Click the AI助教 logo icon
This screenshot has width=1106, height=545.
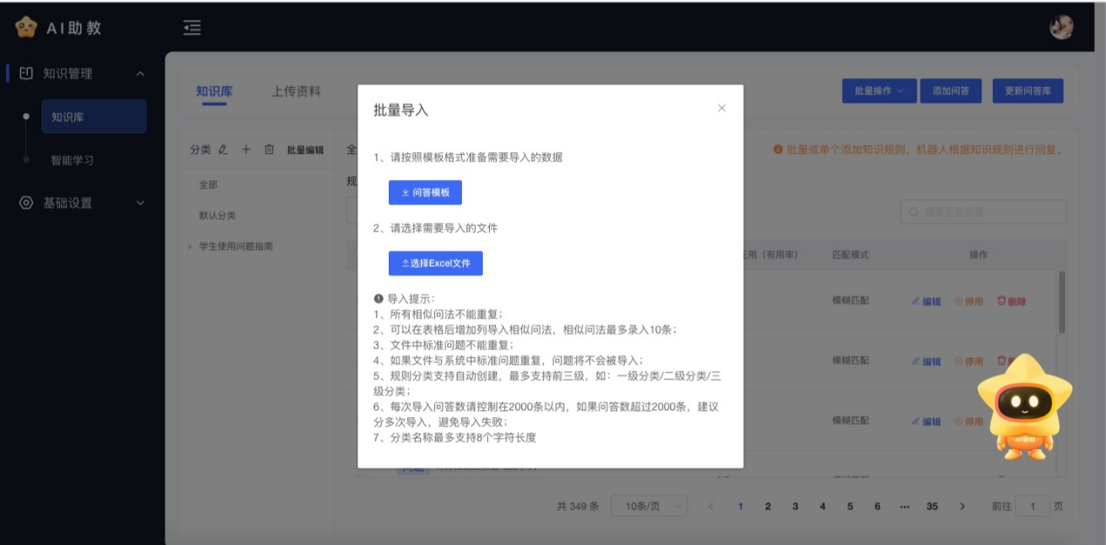pos(26,28)
